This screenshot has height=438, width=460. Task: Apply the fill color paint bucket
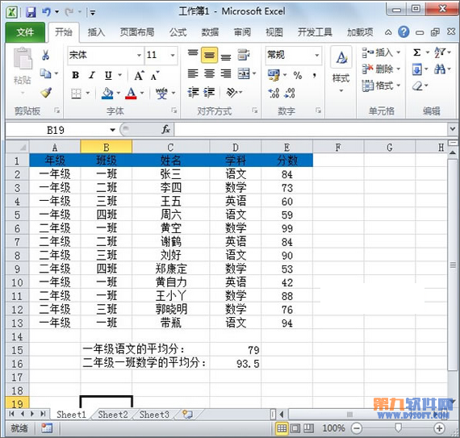(x=107, y=94)
